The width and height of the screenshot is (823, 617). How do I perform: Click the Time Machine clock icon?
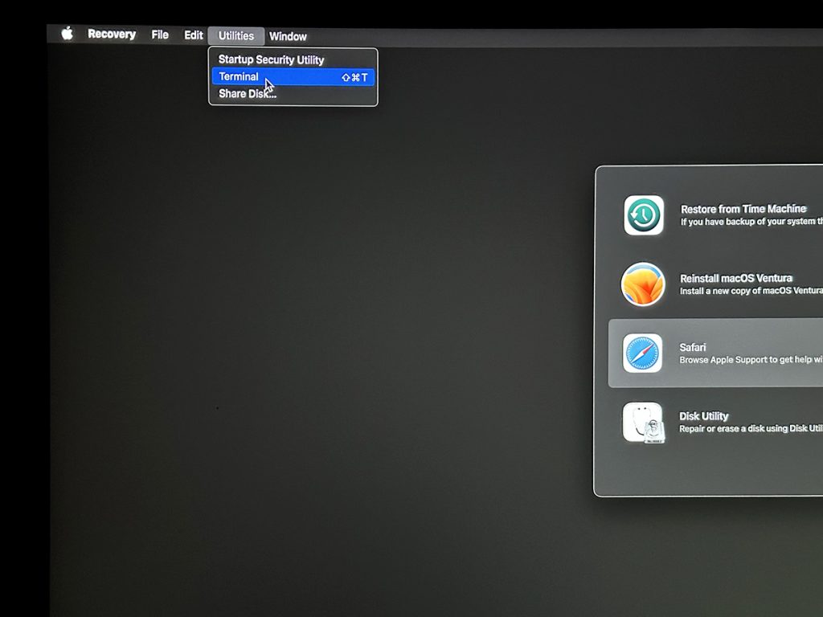[644, 215]
